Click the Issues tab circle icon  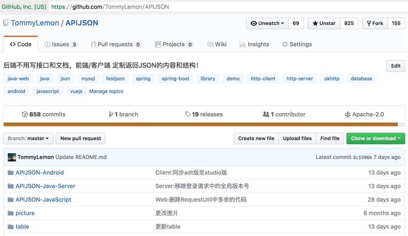[x=47, y=44]
